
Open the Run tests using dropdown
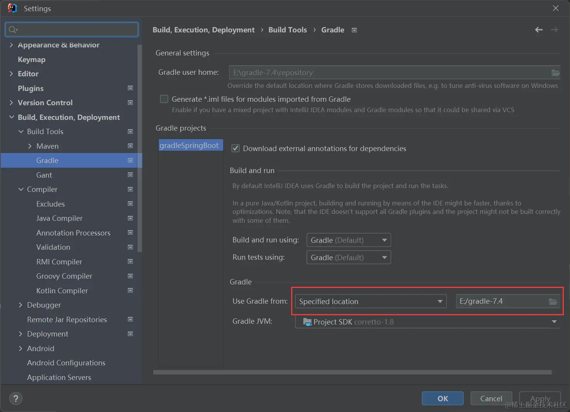tap(349, 257)
